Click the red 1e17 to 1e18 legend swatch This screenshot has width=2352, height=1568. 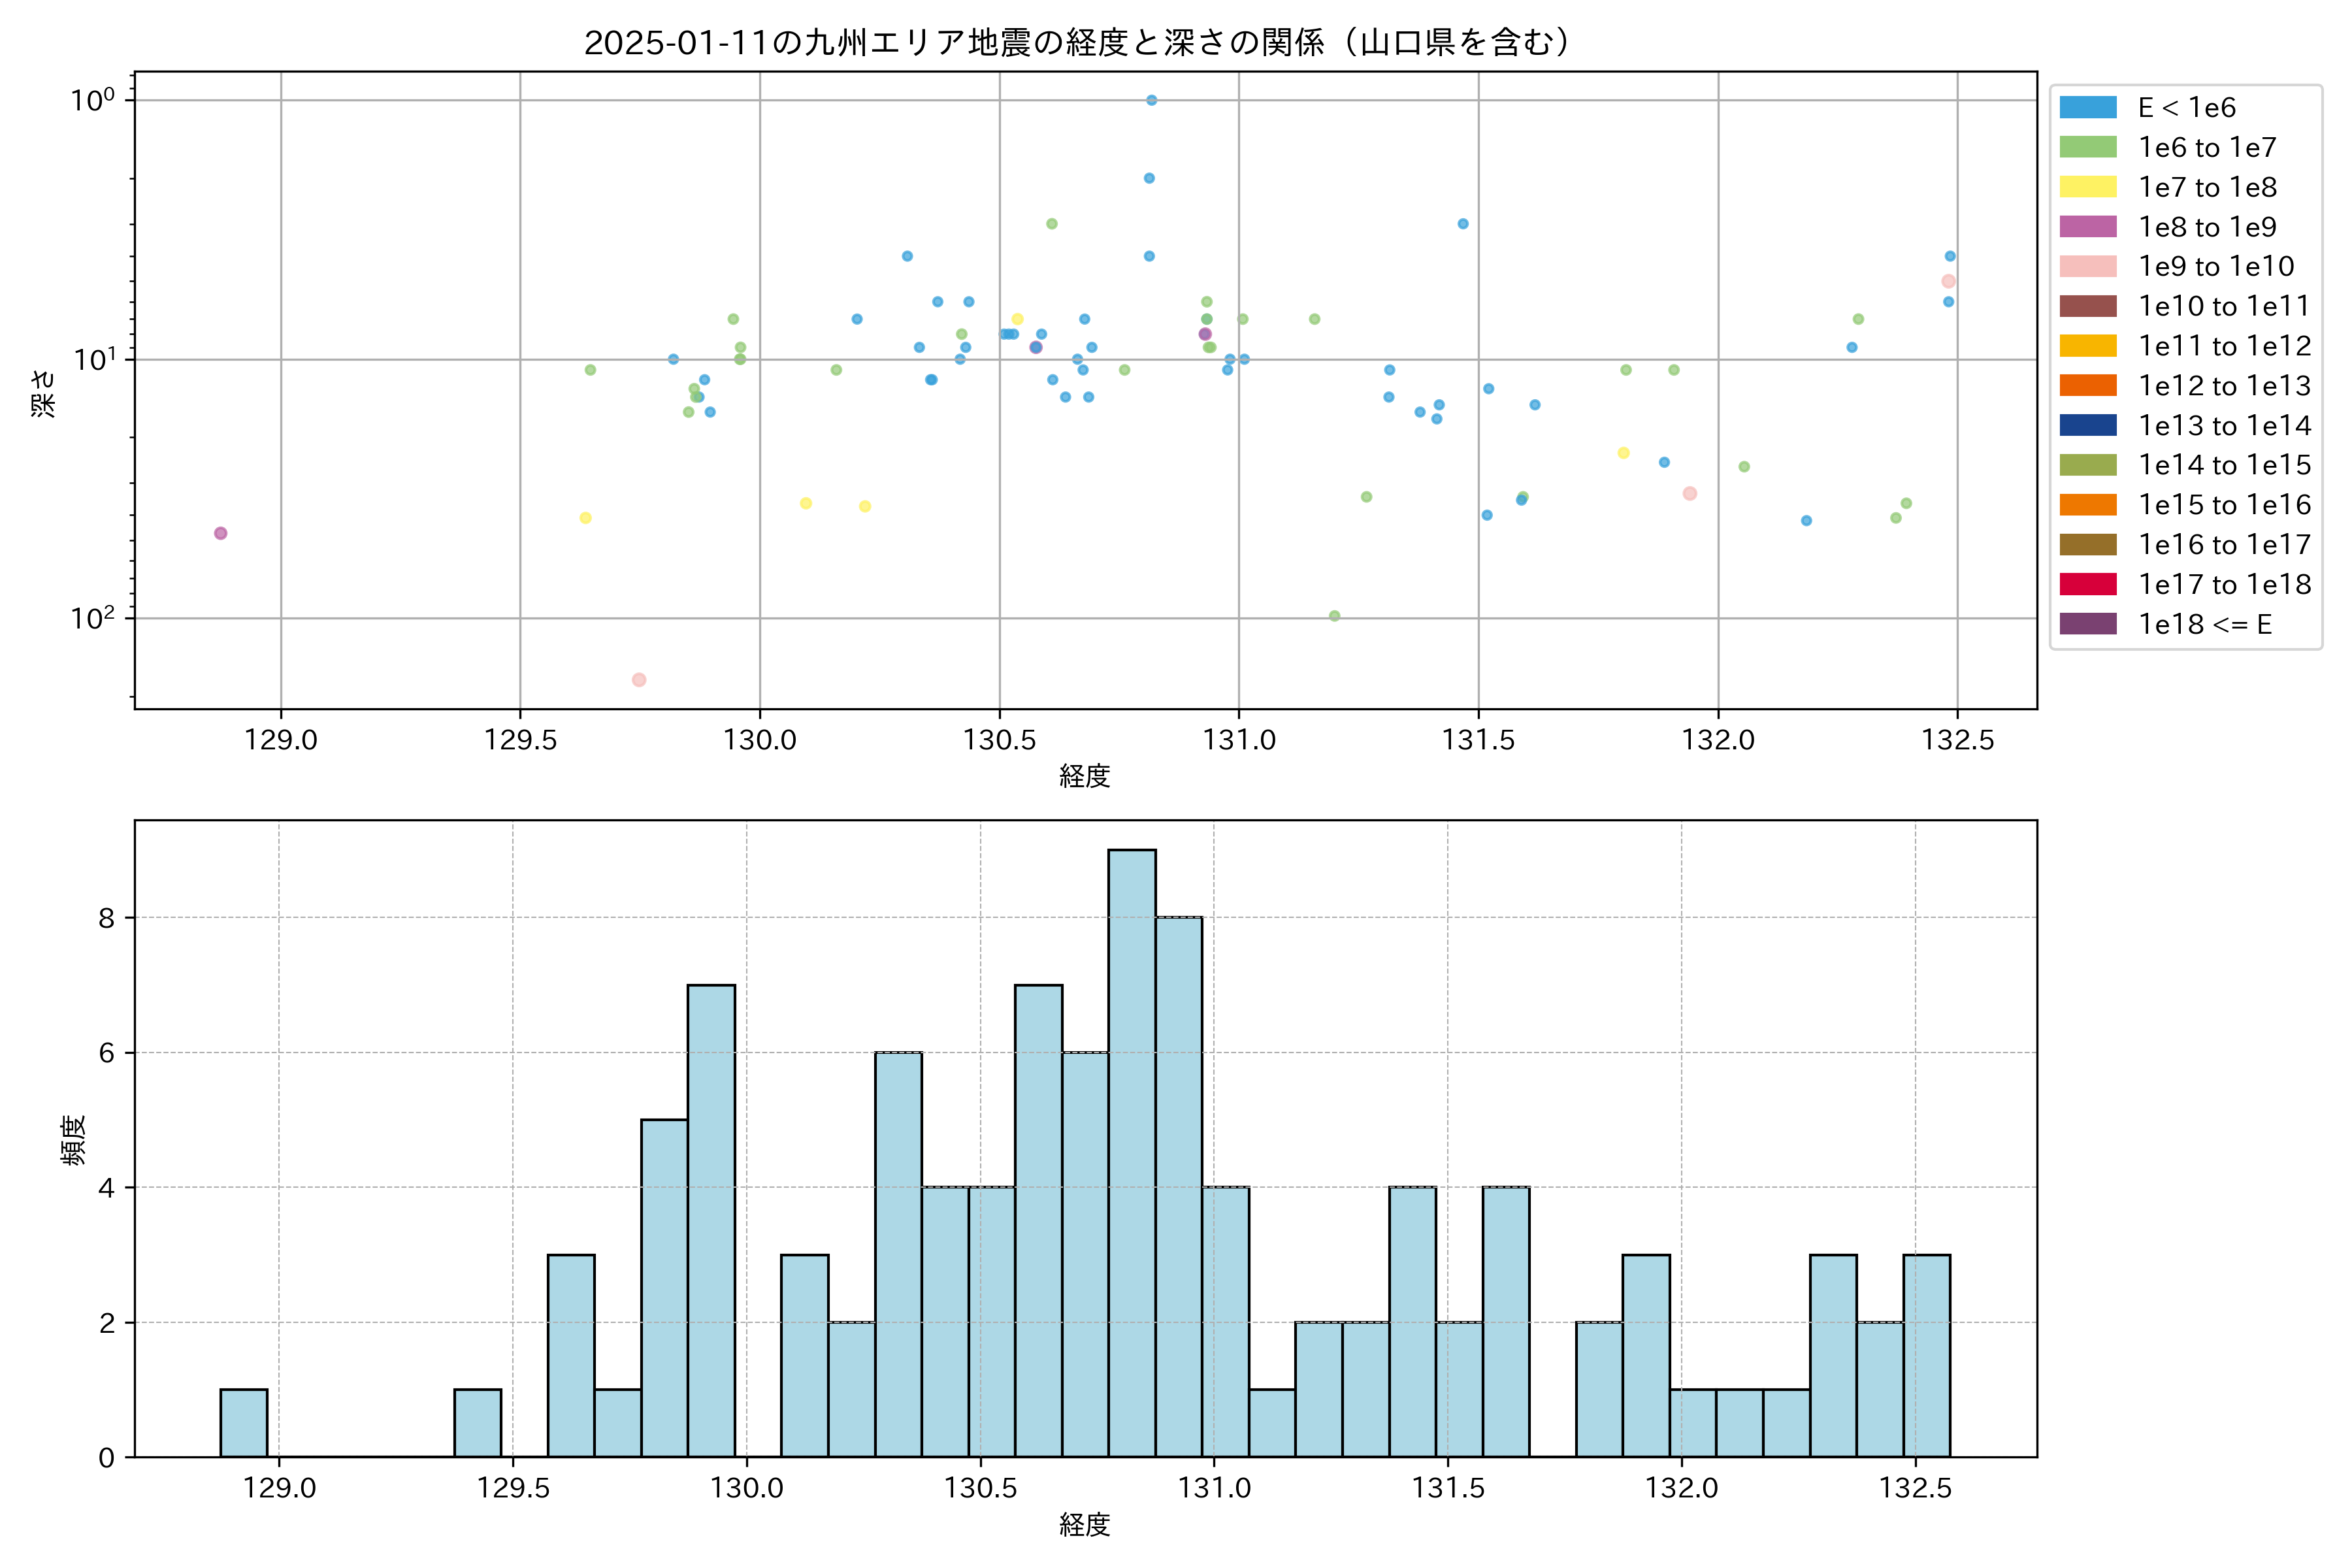[2088, 584]
